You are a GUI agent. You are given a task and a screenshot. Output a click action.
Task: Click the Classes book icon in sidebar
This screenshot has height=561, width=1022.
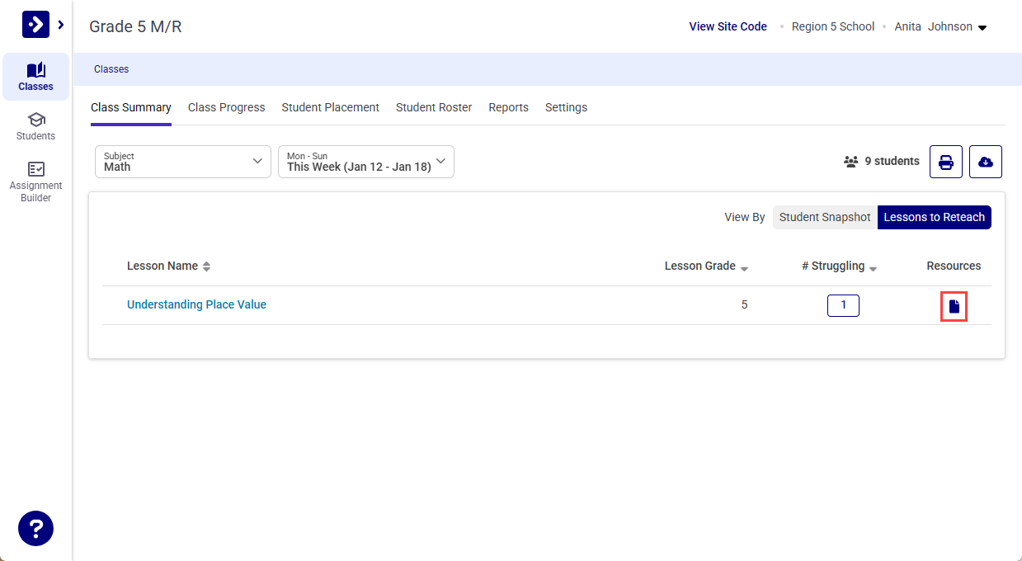35,70
